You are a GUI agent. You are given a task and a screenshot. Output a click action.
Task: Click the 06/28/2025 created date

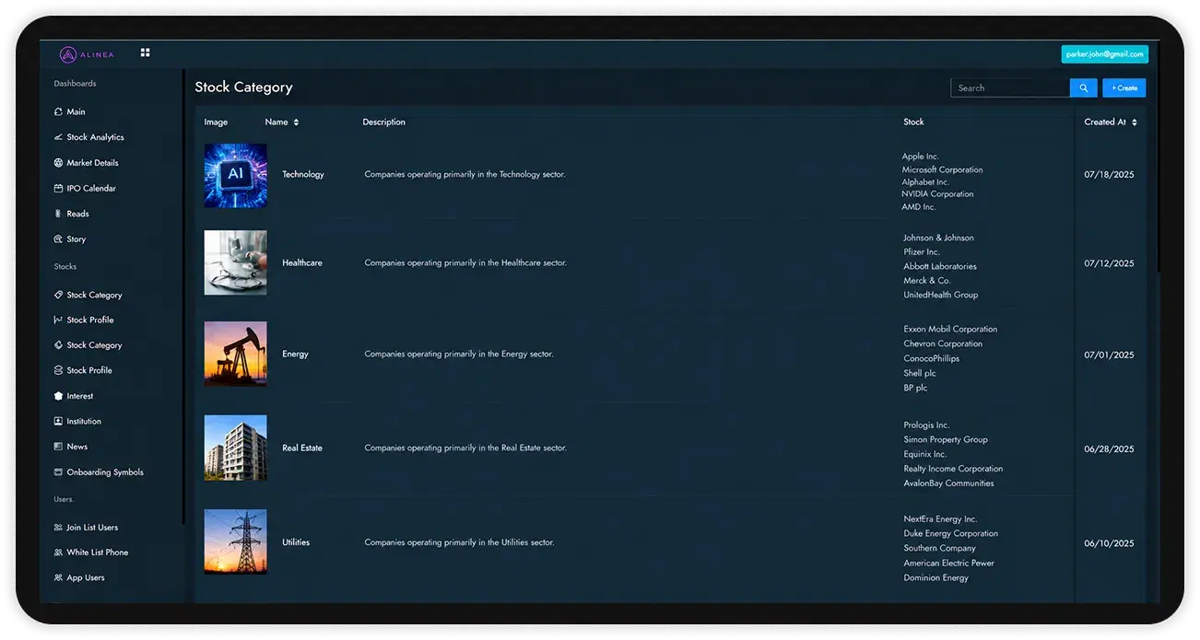pyautogui.click(x=1110, y=449)
